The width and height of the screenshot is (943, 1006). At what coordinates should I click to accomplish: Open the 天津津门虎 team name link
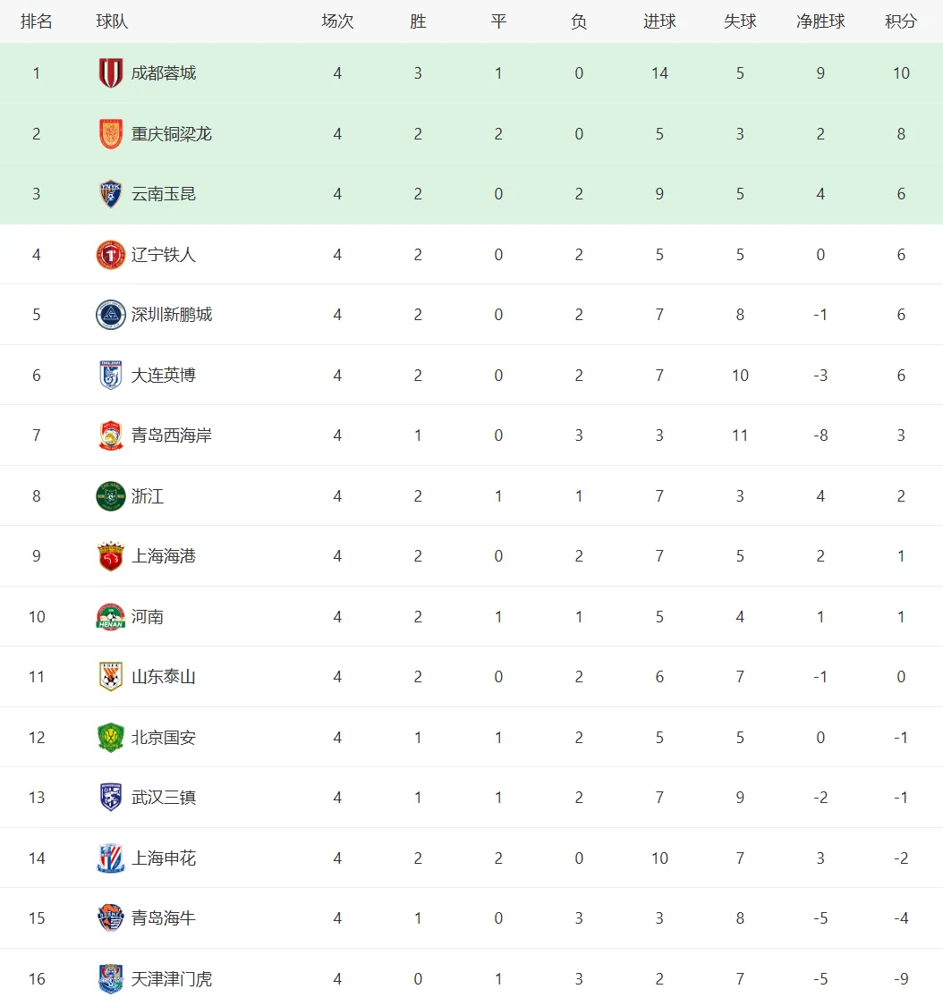click(172, 979)
